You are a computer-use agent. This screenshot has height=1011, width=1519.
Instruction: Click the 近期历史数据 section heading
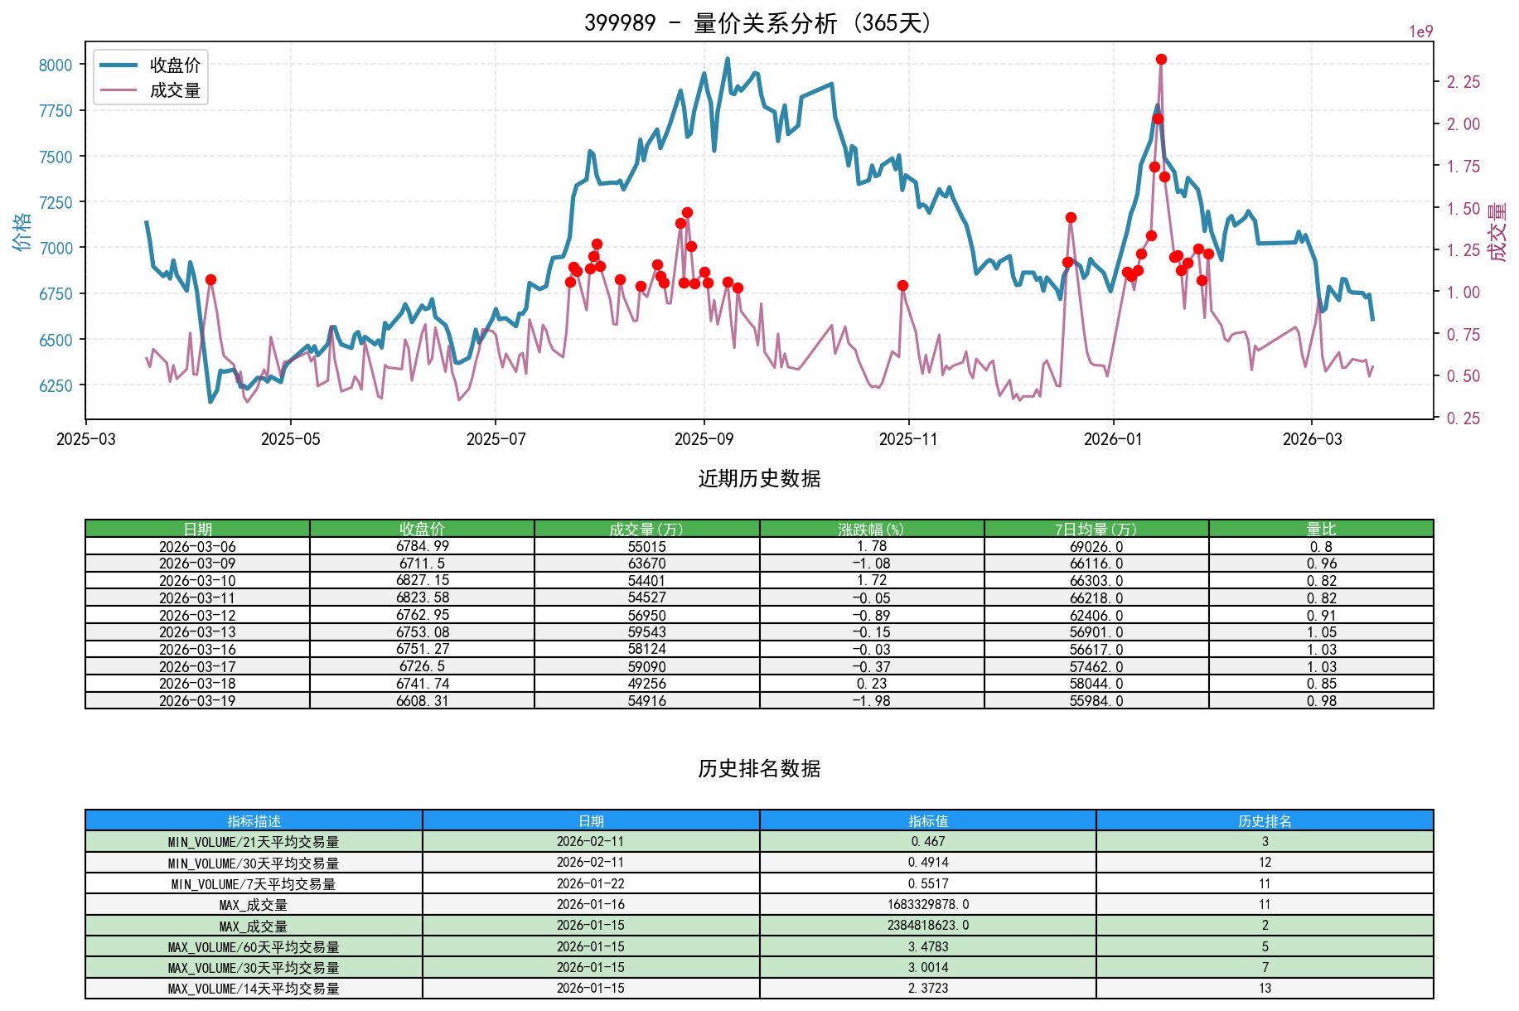pos(758,478)
